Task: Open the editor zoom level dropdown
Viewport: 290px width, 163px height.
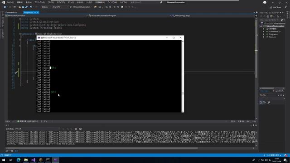Action: tap(10, 121)
